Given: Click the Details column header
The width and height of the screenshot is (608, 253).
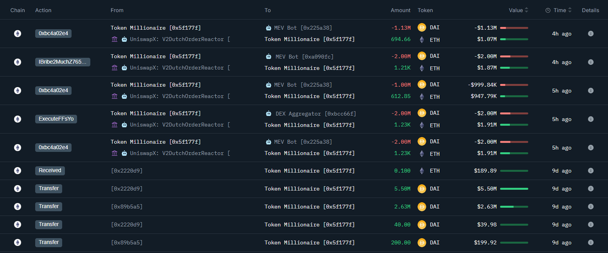Looking at the screenshot, I should pyautogui.click(x=590, y=10).
